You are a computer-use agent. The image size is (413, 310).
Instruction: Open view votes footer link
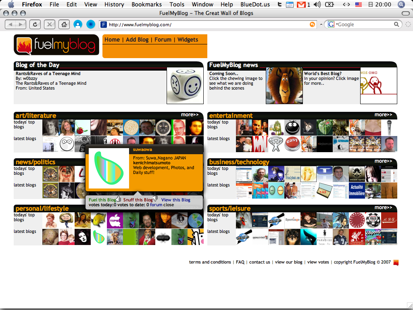tap(318, 262)
